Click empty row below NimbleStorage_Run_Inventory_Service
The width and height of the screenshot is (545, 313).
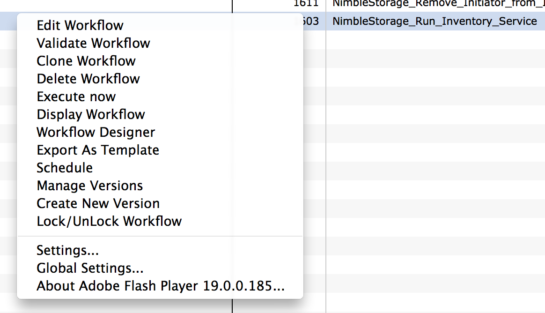pos(435,39)
